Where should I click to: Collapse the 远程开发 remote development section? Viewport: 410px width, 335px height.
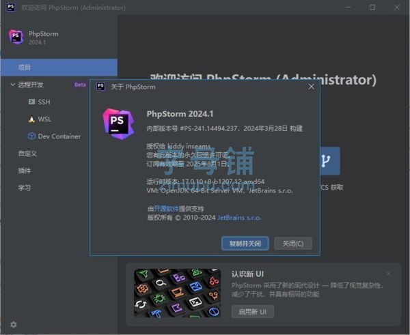(x=12, y=85)
